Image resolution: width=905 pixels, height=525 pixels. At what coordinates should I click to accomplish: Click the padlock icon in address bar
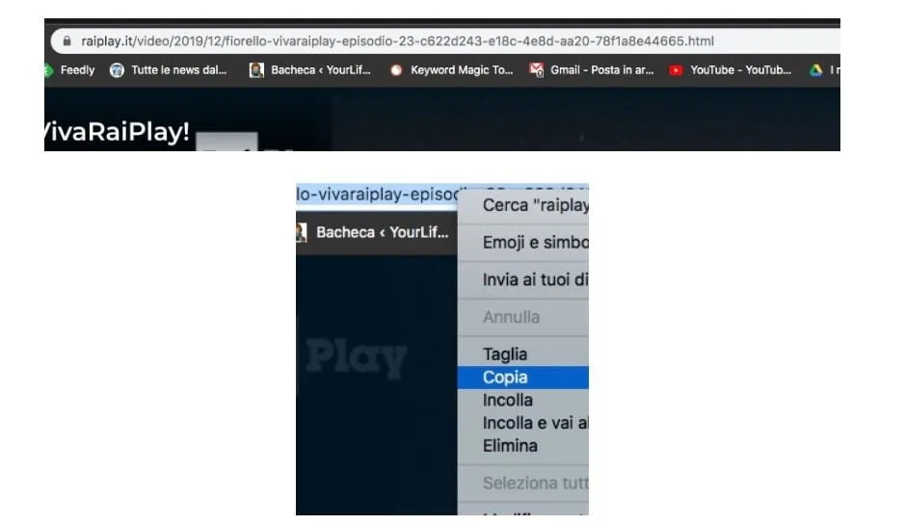(x=67, y=41)
